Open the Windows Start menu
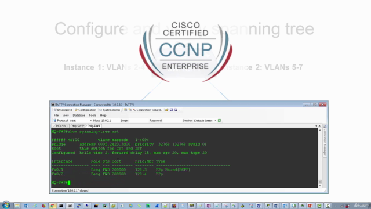 tap(6, 205)
